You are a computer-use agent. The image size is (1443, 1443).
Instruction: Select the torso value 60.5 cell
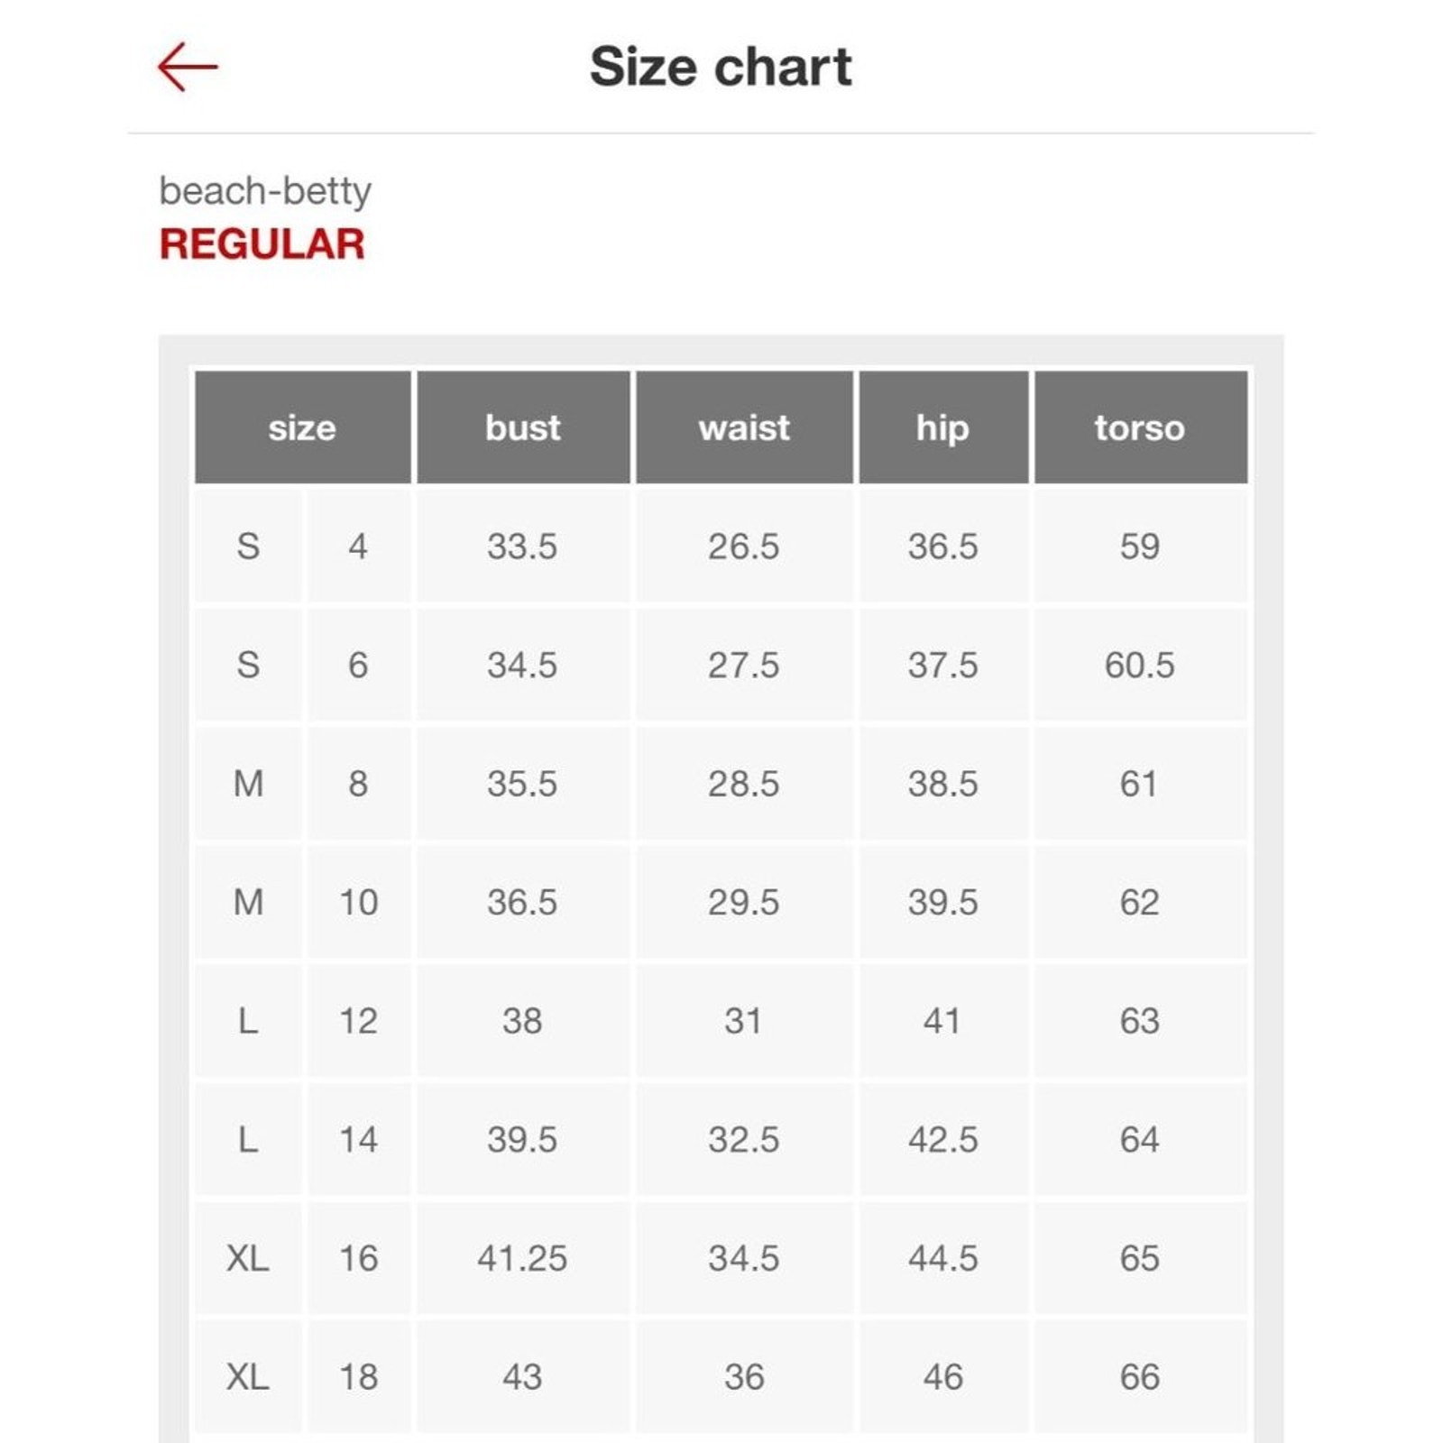pyautogui.click(x=1140, y=666)
